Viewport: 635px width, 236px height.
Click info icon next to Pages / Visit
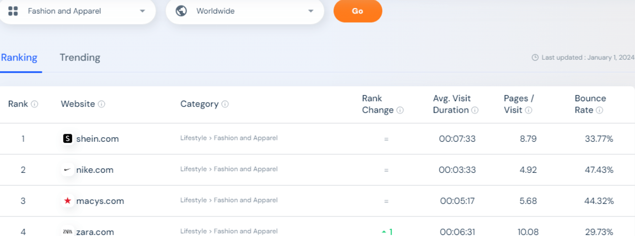(529, 110)
